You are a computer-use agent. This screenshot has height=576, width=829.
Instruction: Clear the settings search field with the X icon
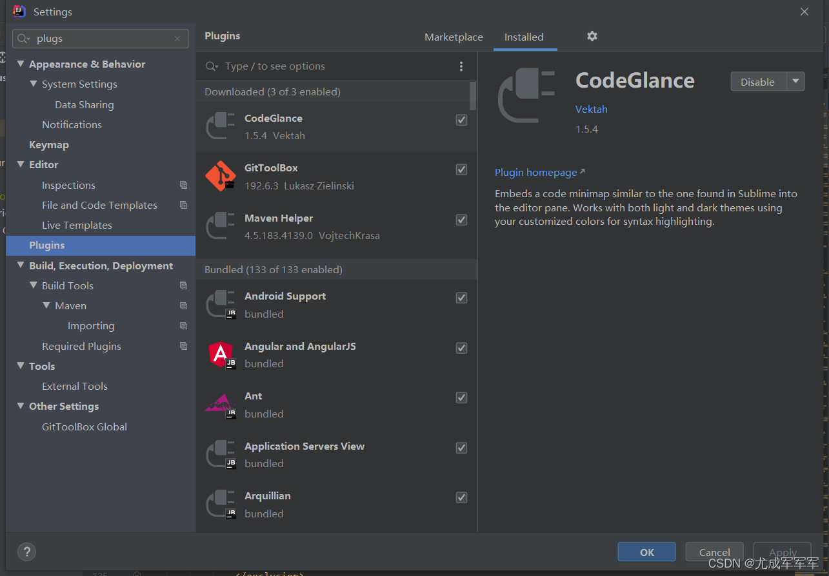[x=177, y=39]
